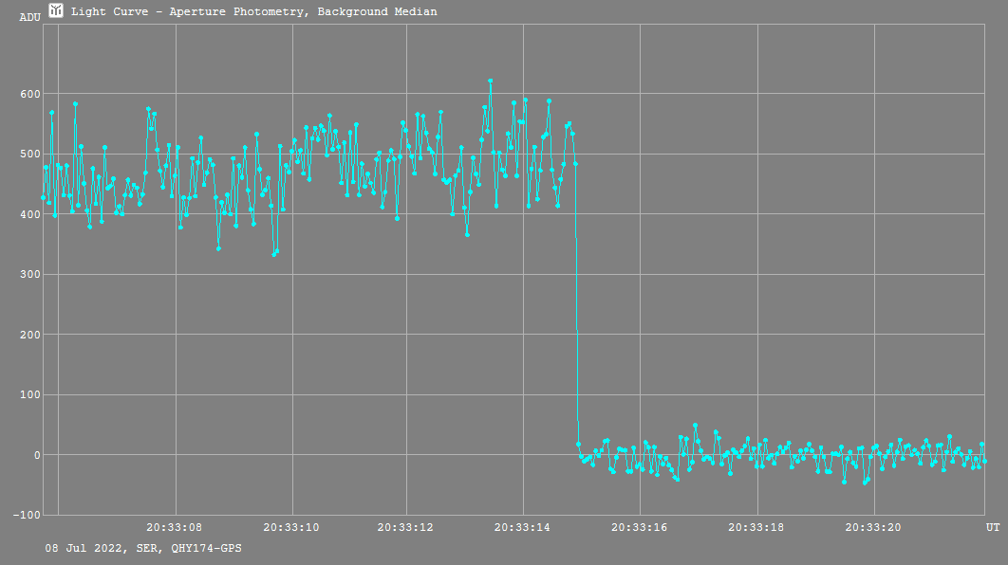Click the 20:33:10 time axis label
This screenshot has height=565, width=1008.
(291, 526)
